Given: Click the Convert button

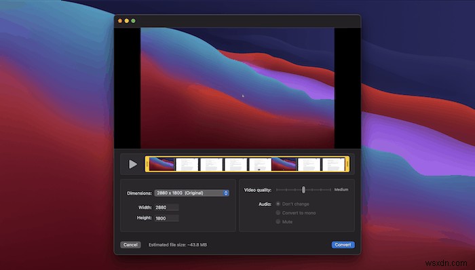Looking at the screenshot, I should coord(343,245).
